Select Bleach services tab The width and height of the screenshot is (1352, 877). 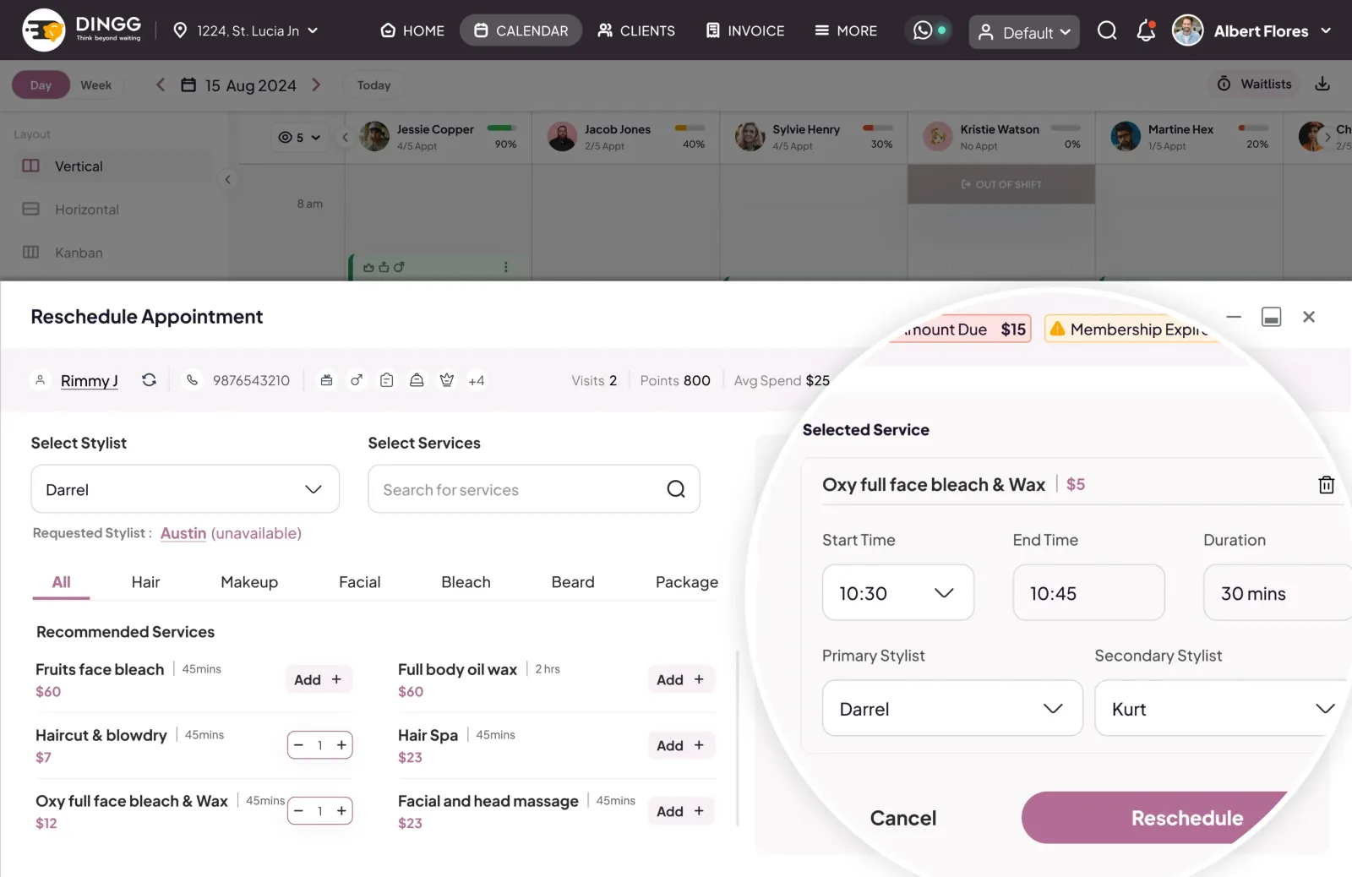(x=466, y=582)
